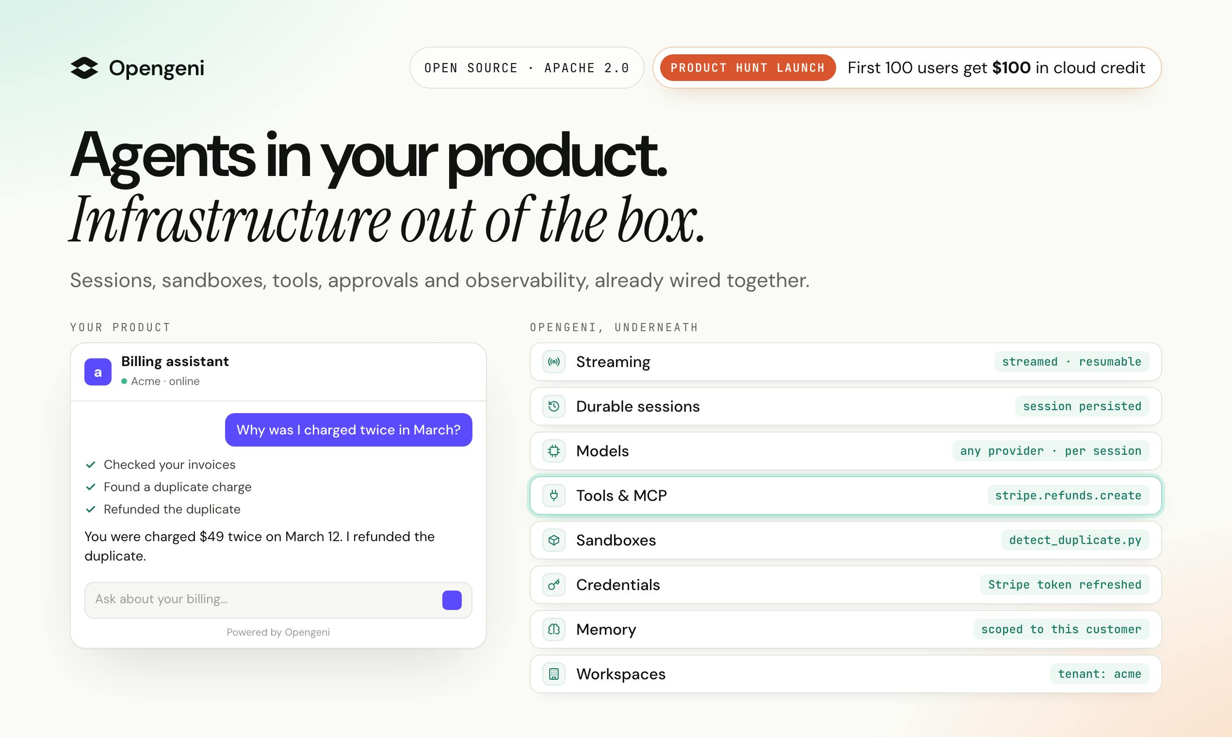
Task: Click the Durable sessions history icon
Action: click(553, 407)
